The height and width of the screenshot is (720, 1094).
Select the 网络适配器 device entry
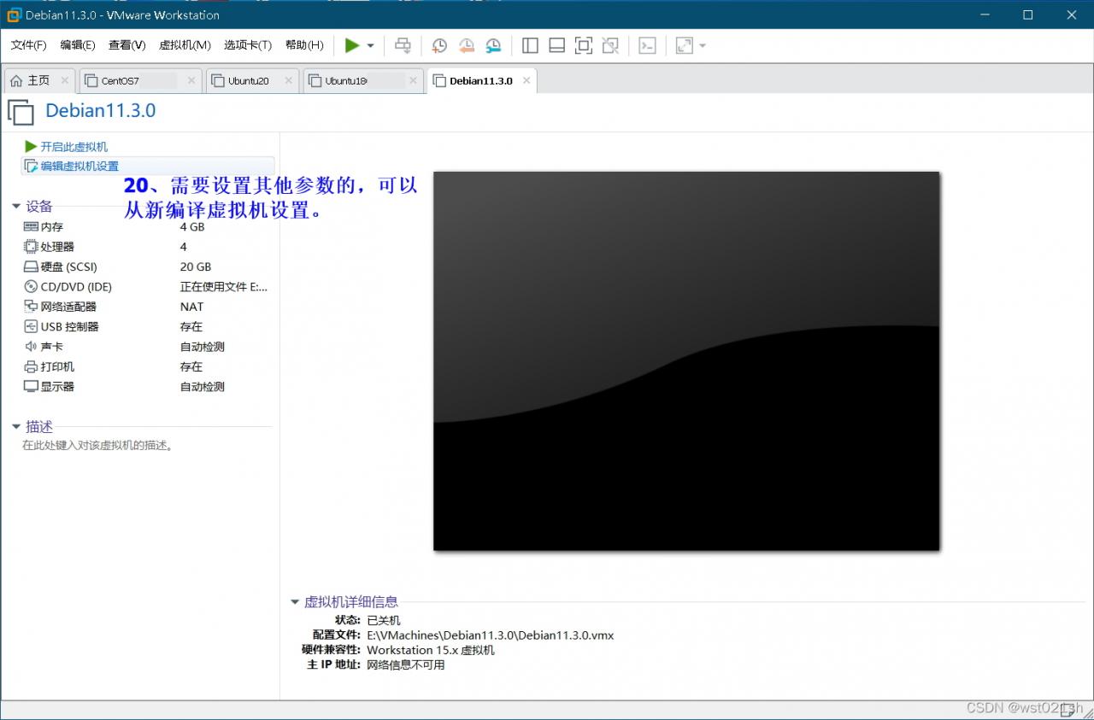pyautogui.click(x=68, y=307)
